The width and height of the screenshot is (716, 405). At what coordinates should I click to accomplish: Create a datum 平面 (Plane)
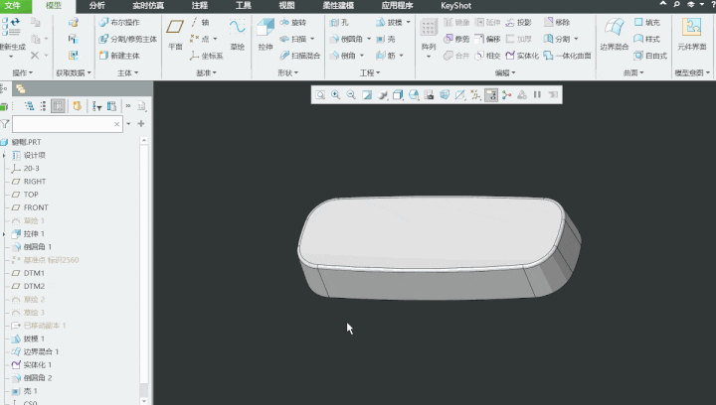coord(175,34)
